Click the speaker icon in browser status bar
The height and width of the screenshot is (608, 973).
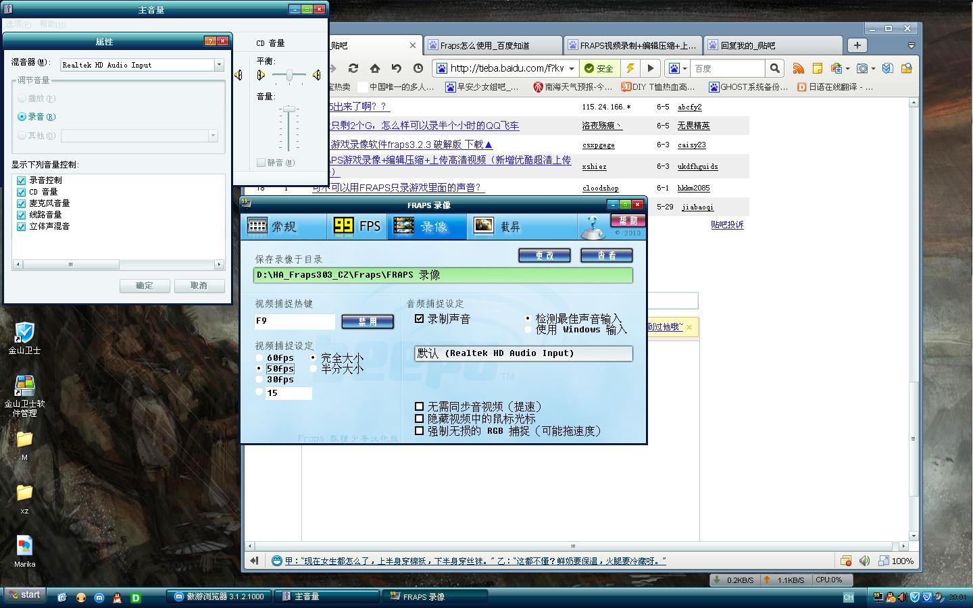pyautogui.click(x=864, y=561)
